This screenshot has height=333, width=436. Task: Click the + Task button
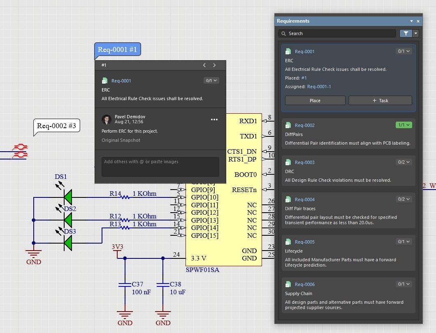tap(380, 100)
